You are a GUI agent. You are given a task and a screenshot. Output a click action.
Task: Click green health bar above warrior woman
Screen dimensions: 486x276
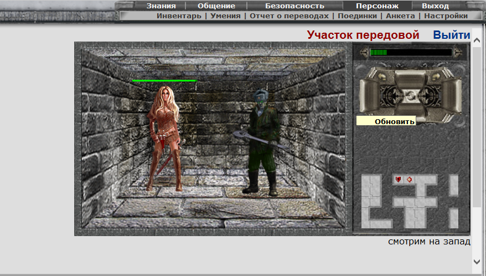[x=164, y=81]
